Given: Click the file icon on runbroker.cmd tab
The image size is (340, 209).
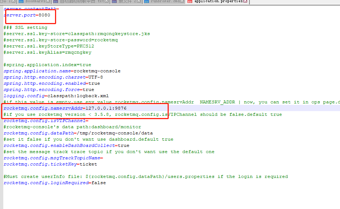Looking at the screenshot, I should 147,1.
